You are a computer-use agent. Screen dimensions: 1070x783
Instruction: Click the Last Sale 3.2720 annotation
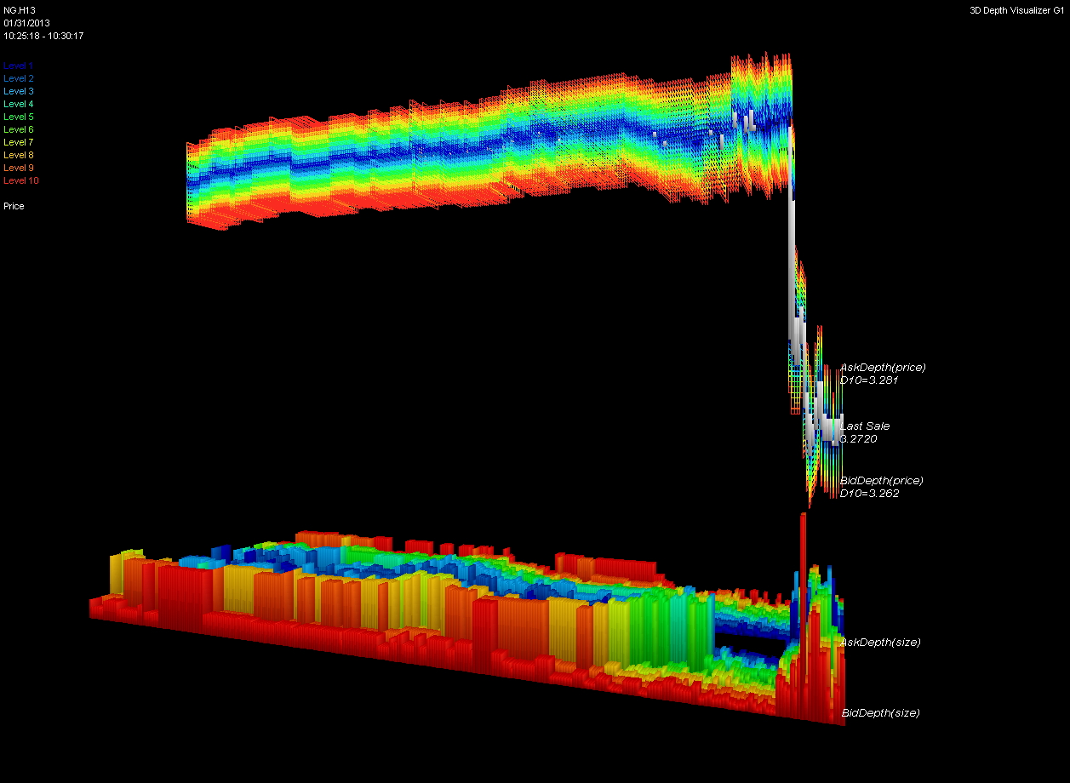click(x=865, y=432)
